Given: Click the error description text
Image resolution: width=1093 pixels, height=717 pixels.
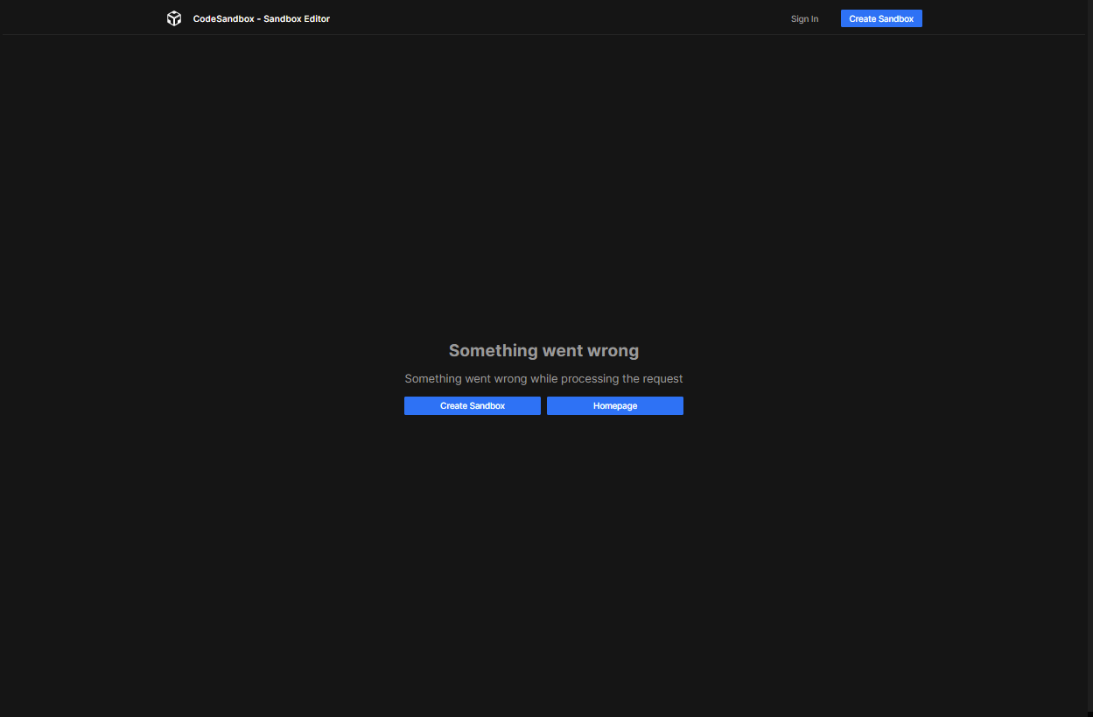Looking at the screenshot, I should 543,378.
